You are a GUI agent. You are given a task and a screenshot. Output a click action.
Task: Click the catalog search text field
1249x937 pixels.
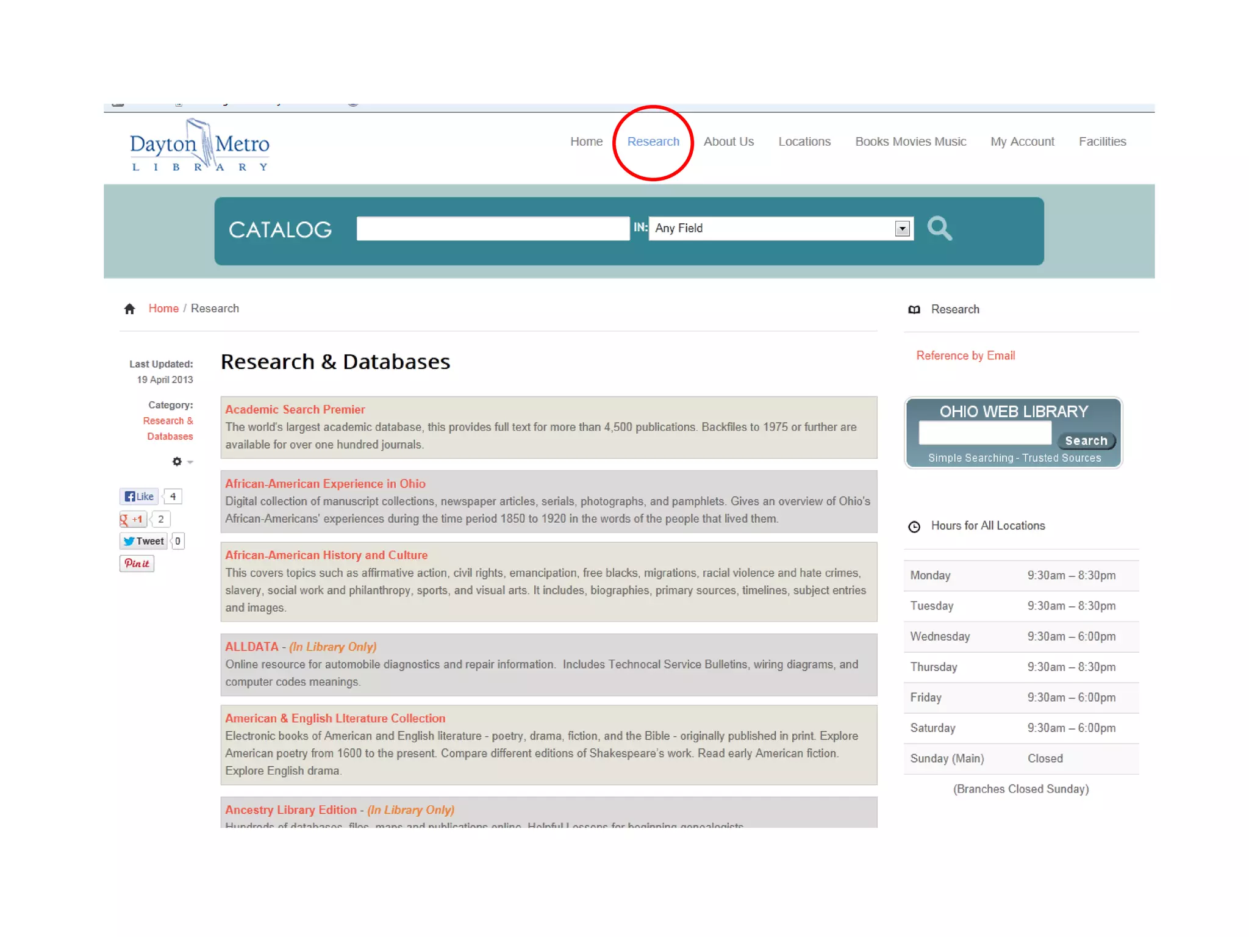click(493, 229)
